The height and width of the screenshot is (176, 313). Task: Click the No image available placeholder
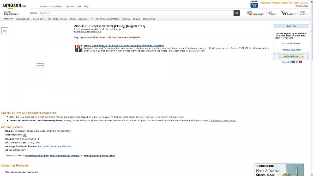(40, 64)
